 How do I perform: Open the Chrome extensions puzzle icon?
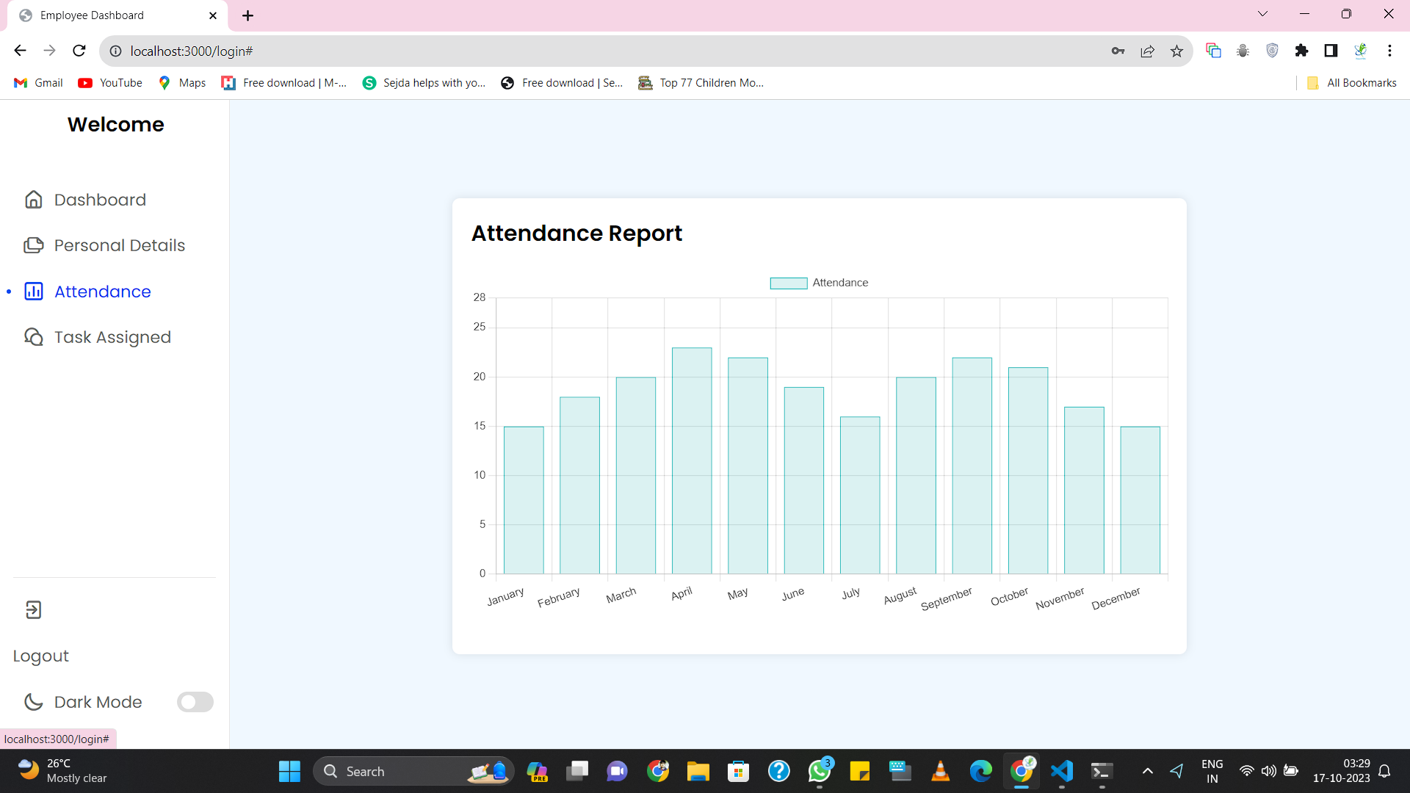pos(1301,51)
